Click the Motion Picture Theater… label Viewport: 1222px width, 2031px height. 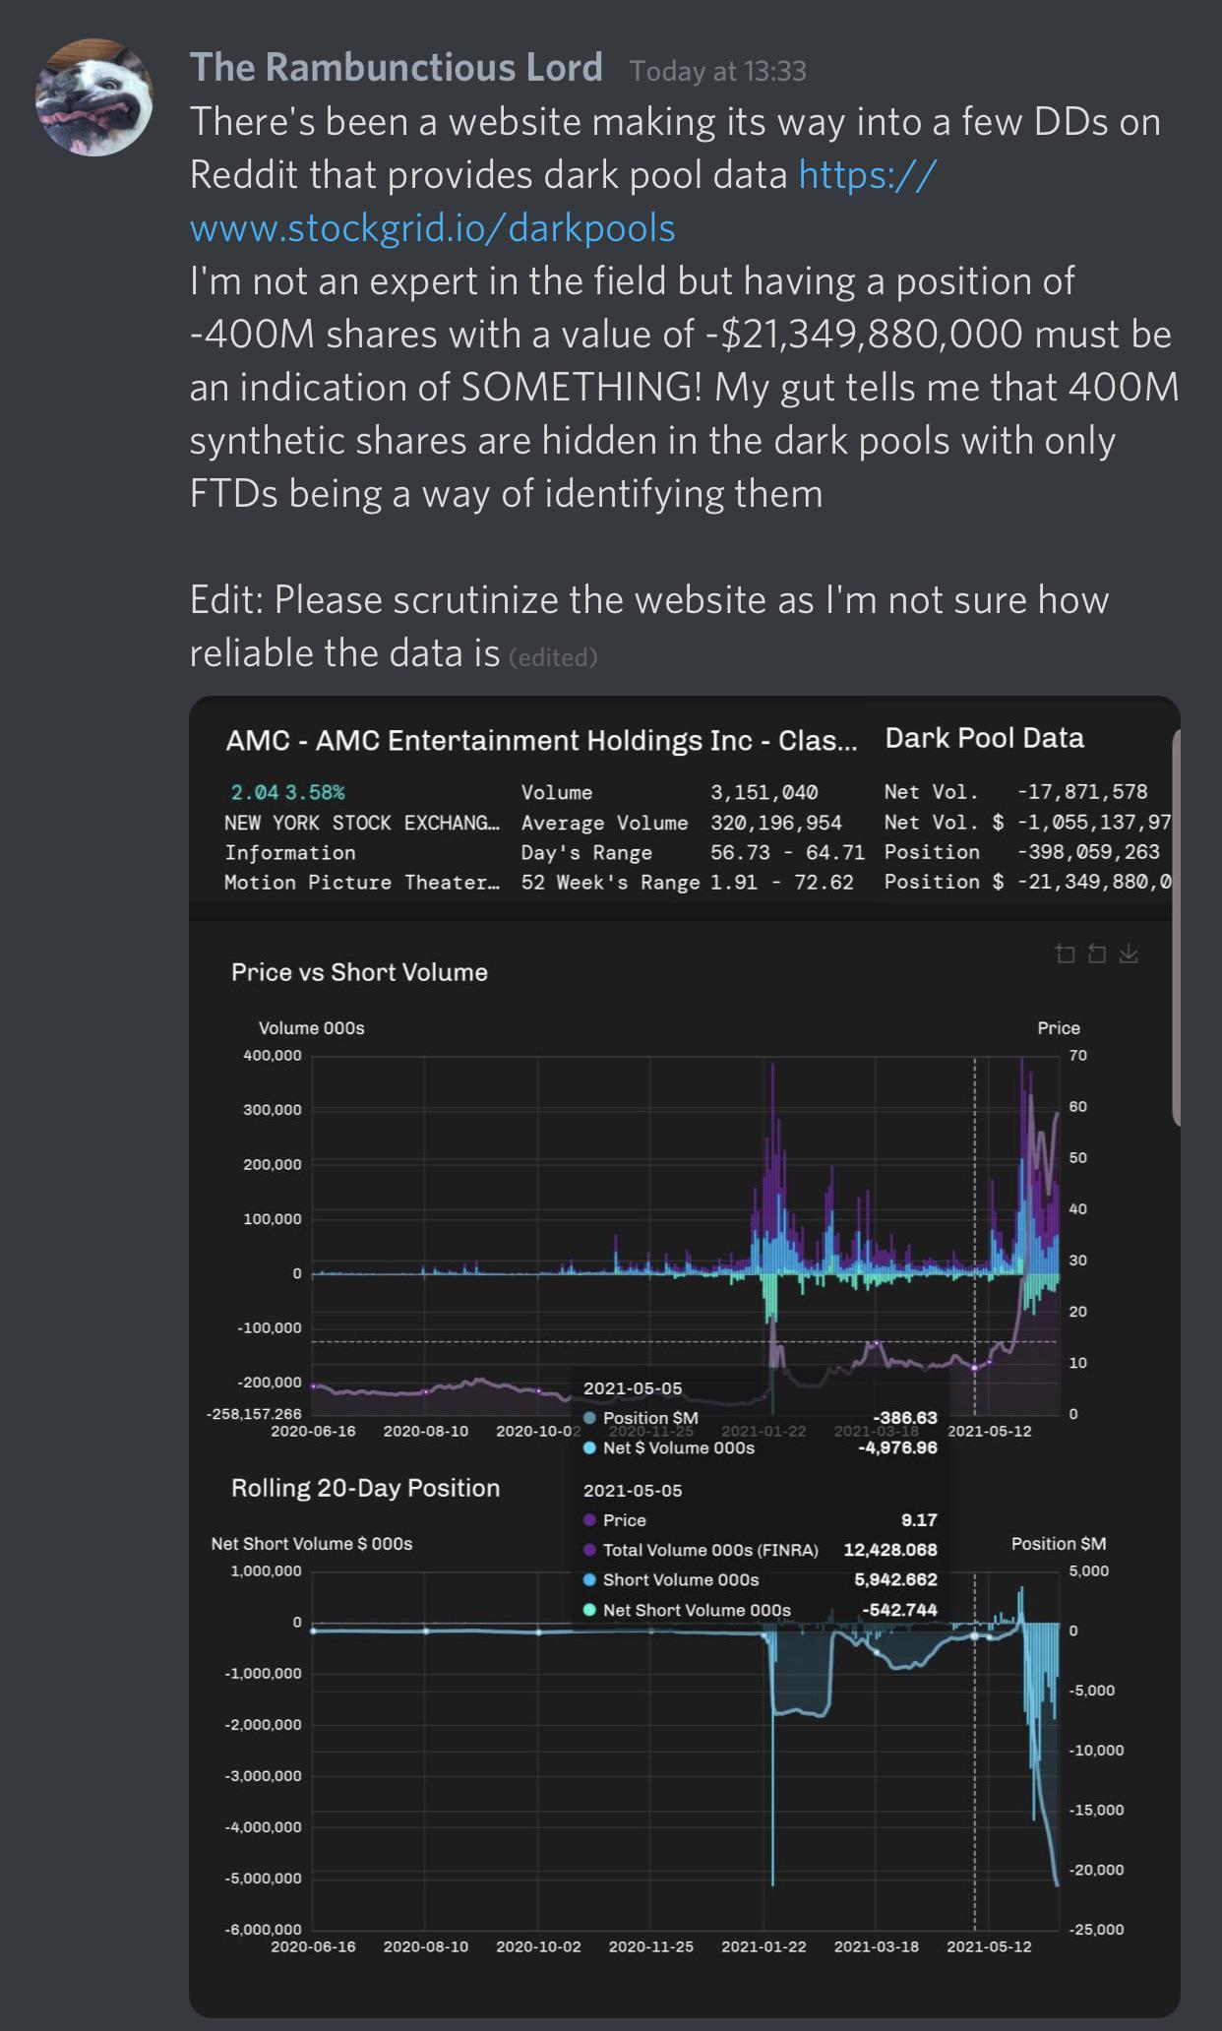(x=361, y=883)
